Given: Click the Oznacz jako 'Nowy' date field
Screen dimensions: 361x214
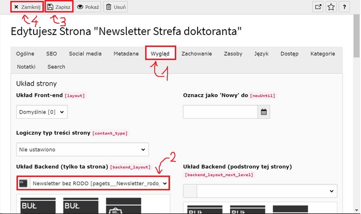Looking at the screenshot, I should tap(220, 112).
